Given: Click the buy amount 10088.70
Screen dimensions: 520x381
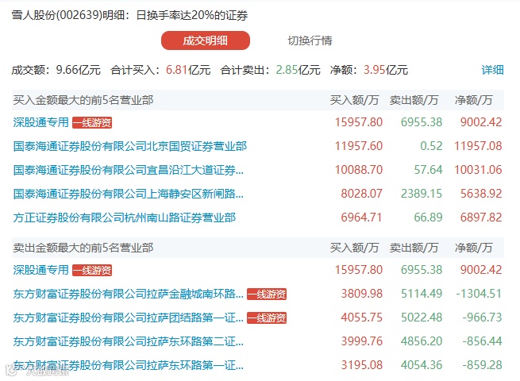Looking at the screenshot, I should coord(359,170).
